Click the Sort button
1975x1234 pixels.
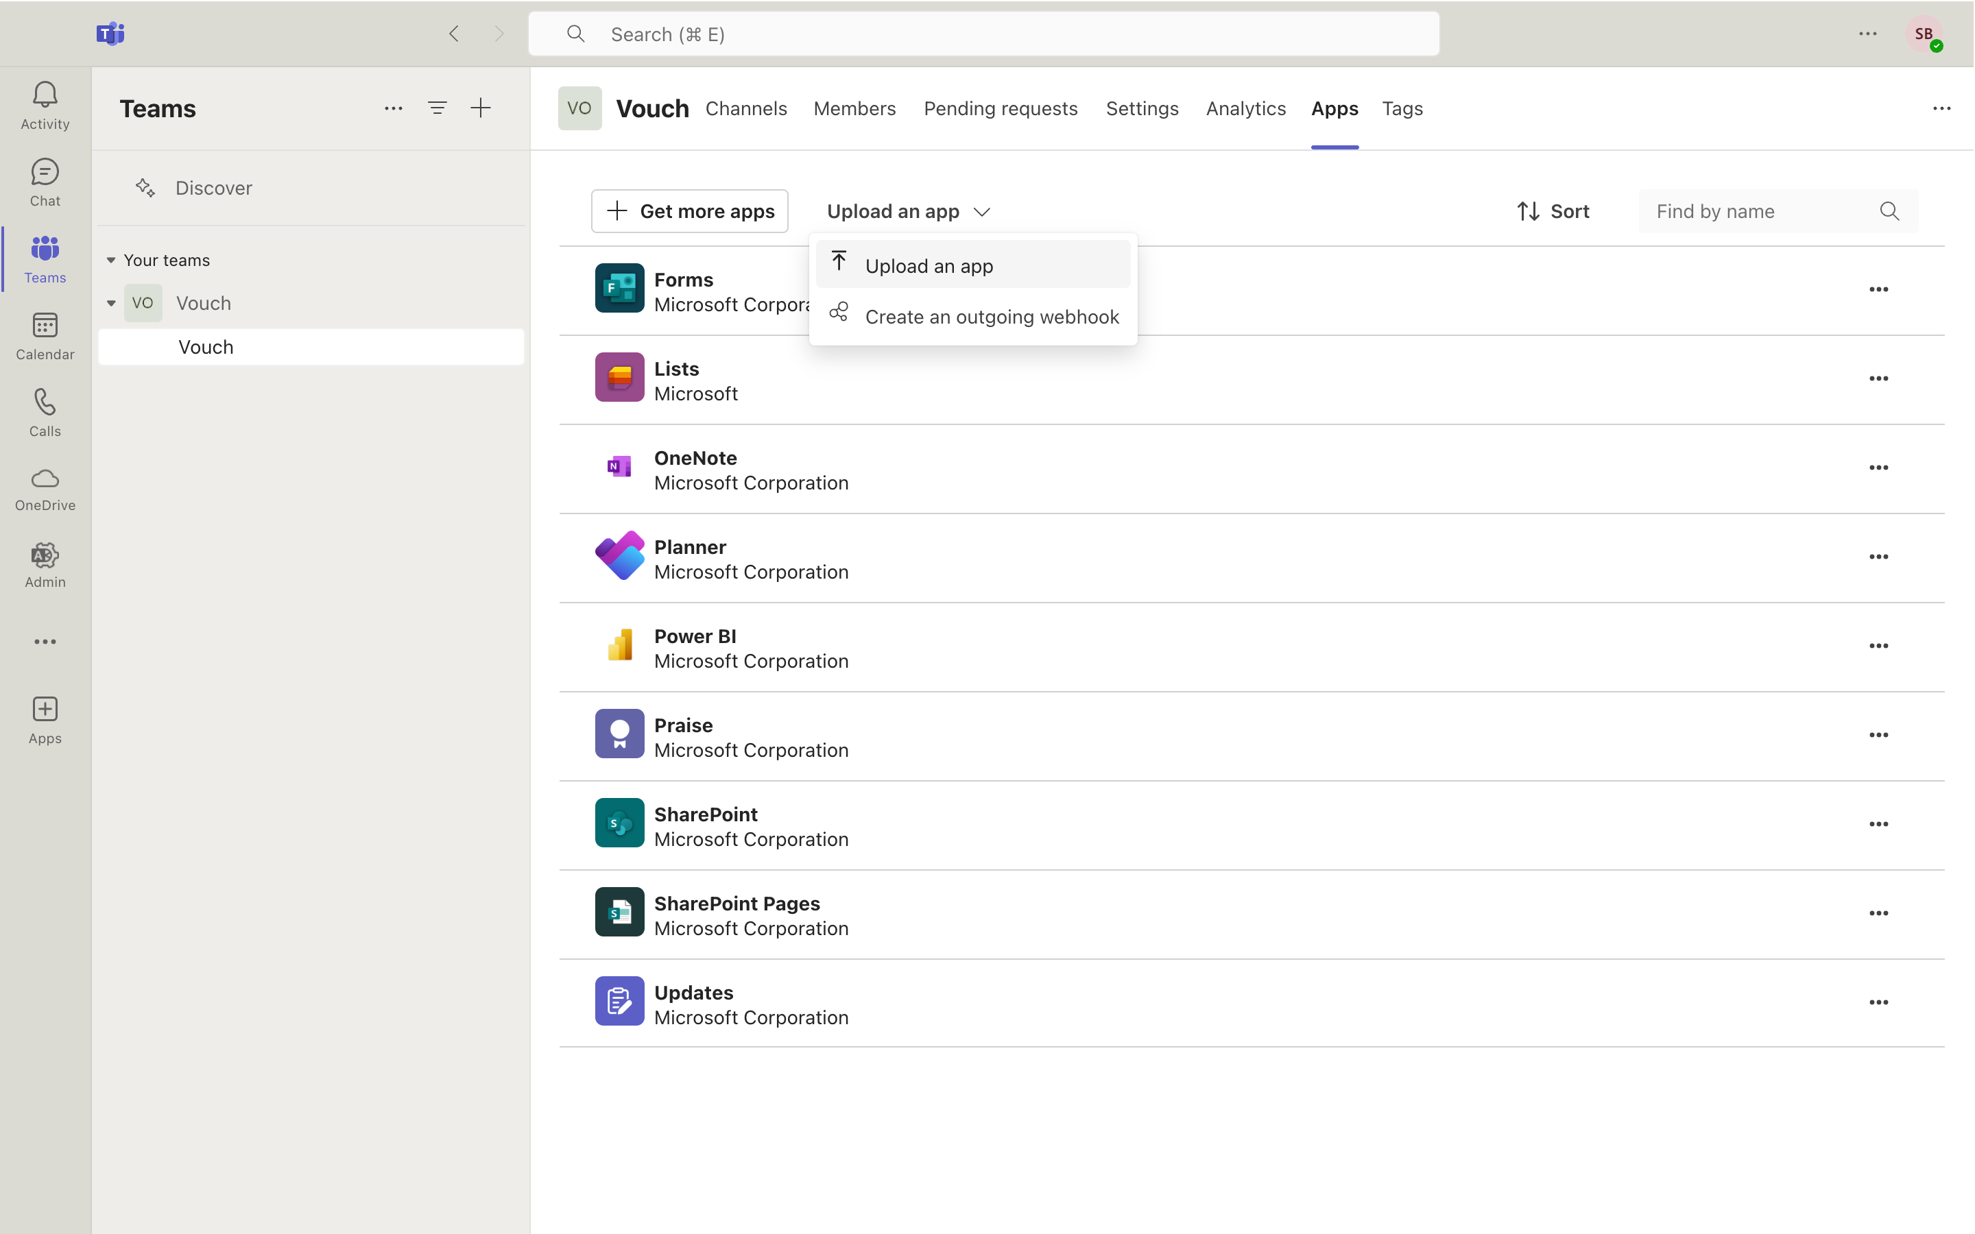[1553, 211]
